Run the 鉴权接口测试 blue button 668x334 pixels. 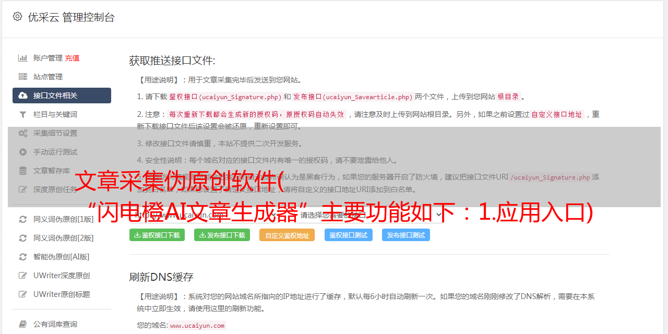[349, 235]
